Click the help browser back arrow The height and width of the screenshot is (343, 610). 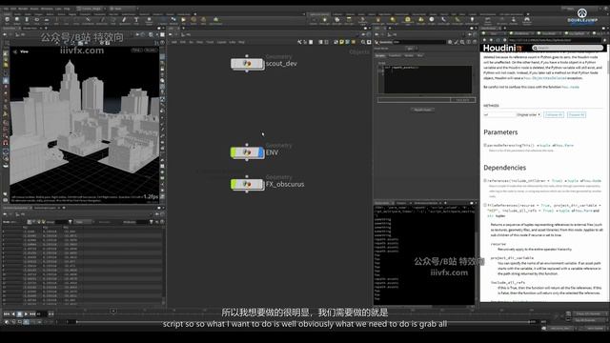click(484, 40)
